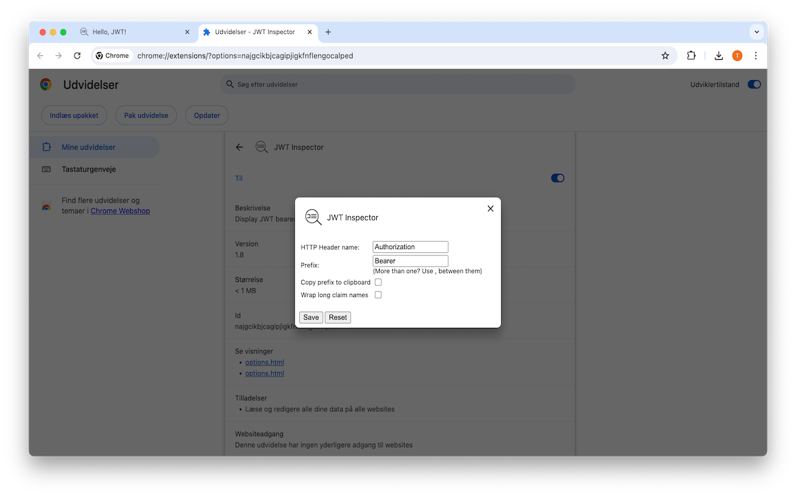The width and height of the screenshot is (796, 497).
Task: Open the tab search chevron
Action: tap(756, 32)
